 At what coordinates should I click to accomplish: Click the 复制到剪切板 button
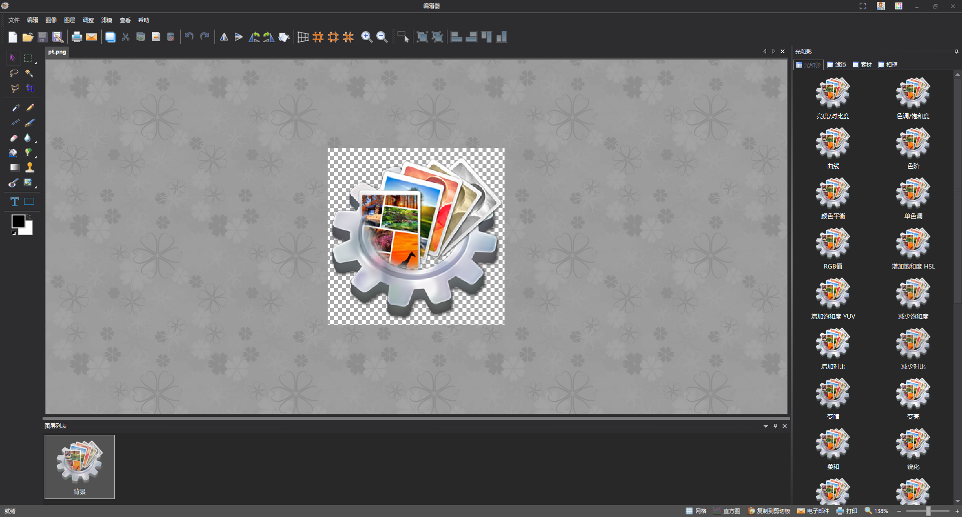tap(769, 511)
